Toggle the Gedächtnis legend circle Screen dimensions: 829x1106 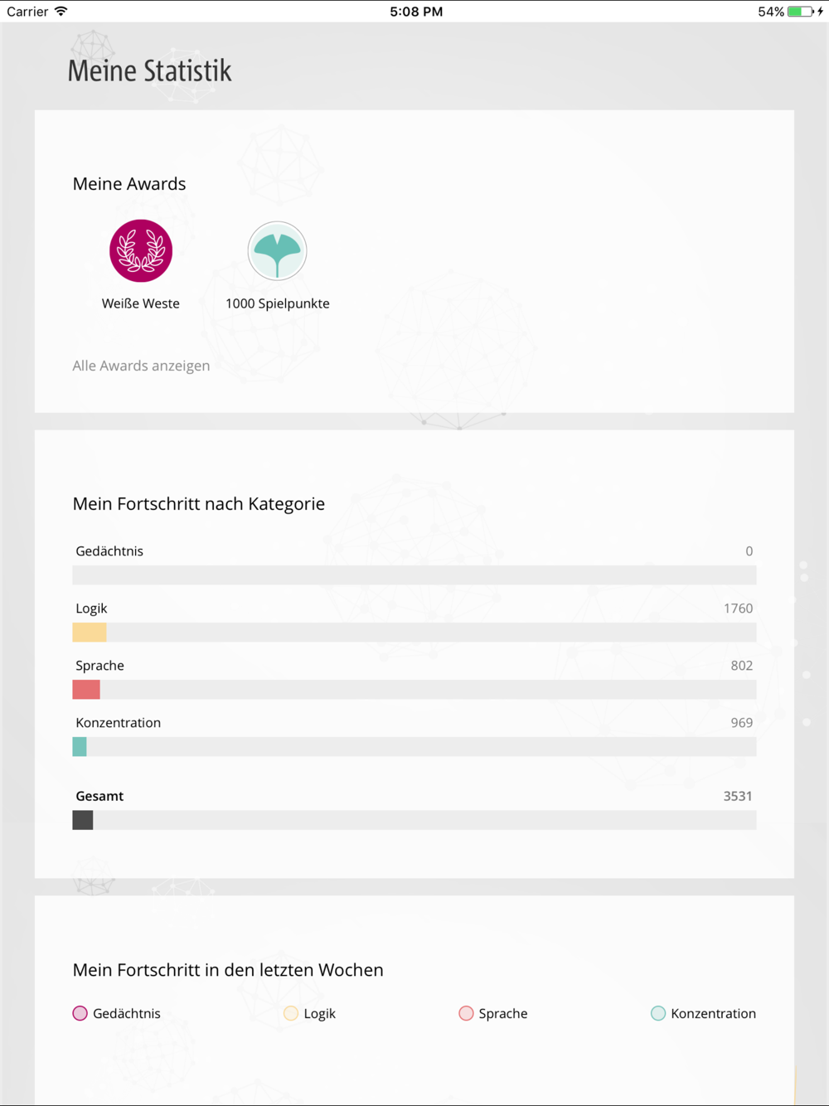click(x=80, y=1013)
